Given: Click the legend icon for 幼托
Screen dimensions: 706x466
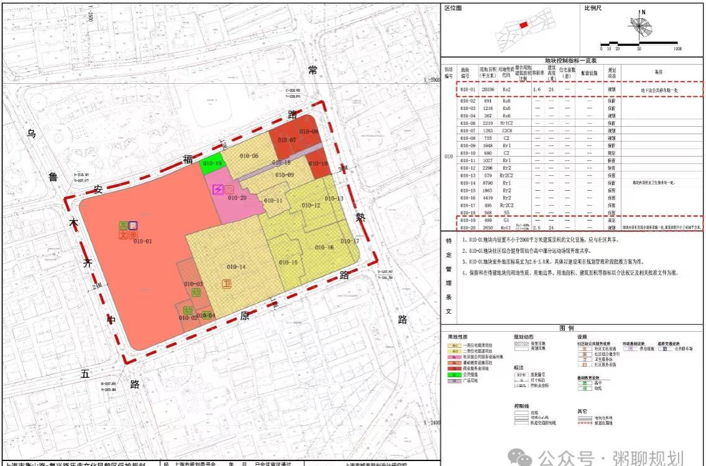Looking at the screenshot, I should click(585, 388).
